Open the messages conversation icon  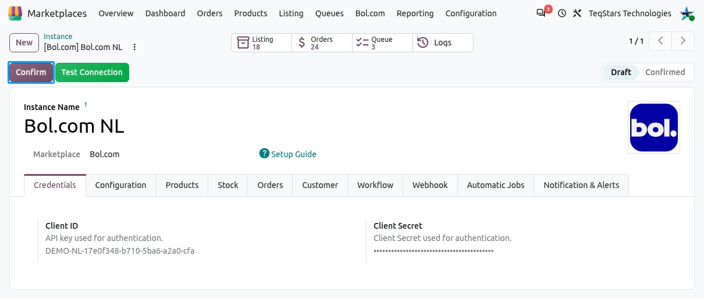point(541,13)
